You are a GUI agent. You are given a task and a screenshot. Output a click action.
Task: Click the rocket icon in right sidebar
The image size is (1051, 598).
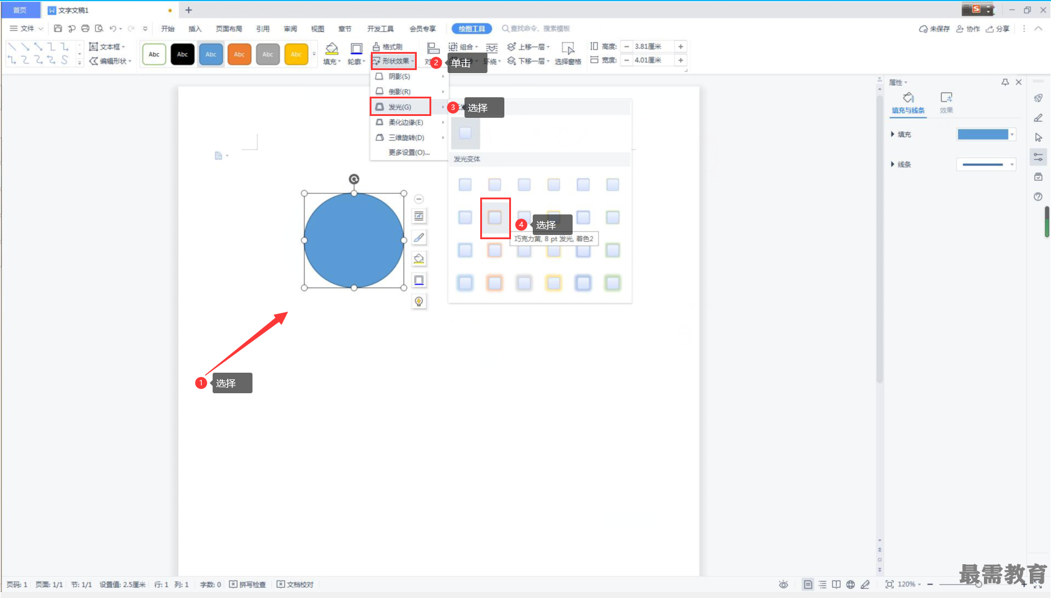[x=1038, y=98]
